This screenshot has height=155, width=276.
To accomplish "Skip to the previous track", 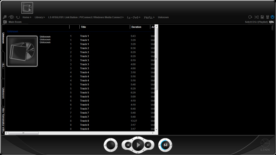I will click(x=128, y=145).
